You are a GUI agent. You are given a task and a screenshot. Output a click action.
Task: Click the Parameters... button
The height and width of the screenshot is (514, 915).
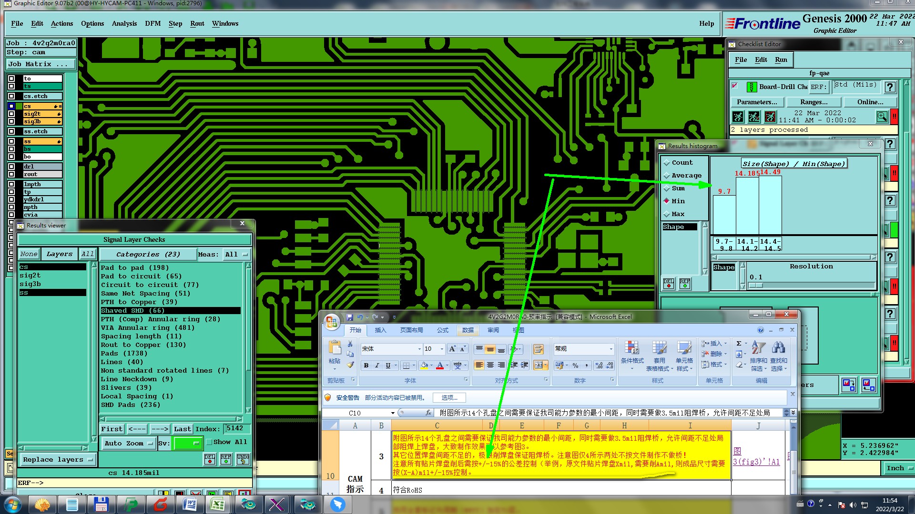[756, 102]
